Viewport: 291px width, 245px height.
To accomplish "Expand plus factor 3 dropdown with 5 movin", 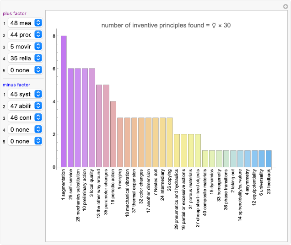I will point(25,46).
